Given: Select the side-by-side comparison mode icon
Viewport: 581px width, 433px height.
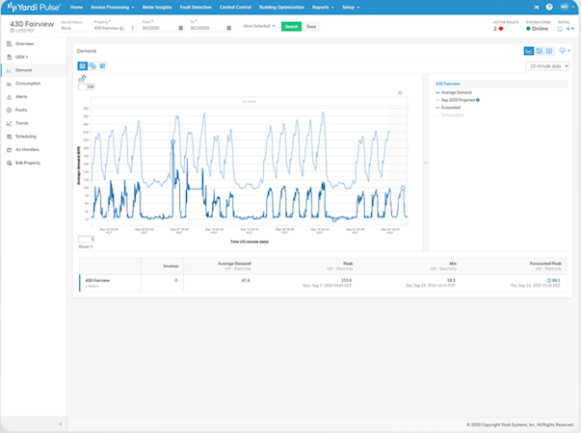Looking at the screenshot, I should [103, 65].
